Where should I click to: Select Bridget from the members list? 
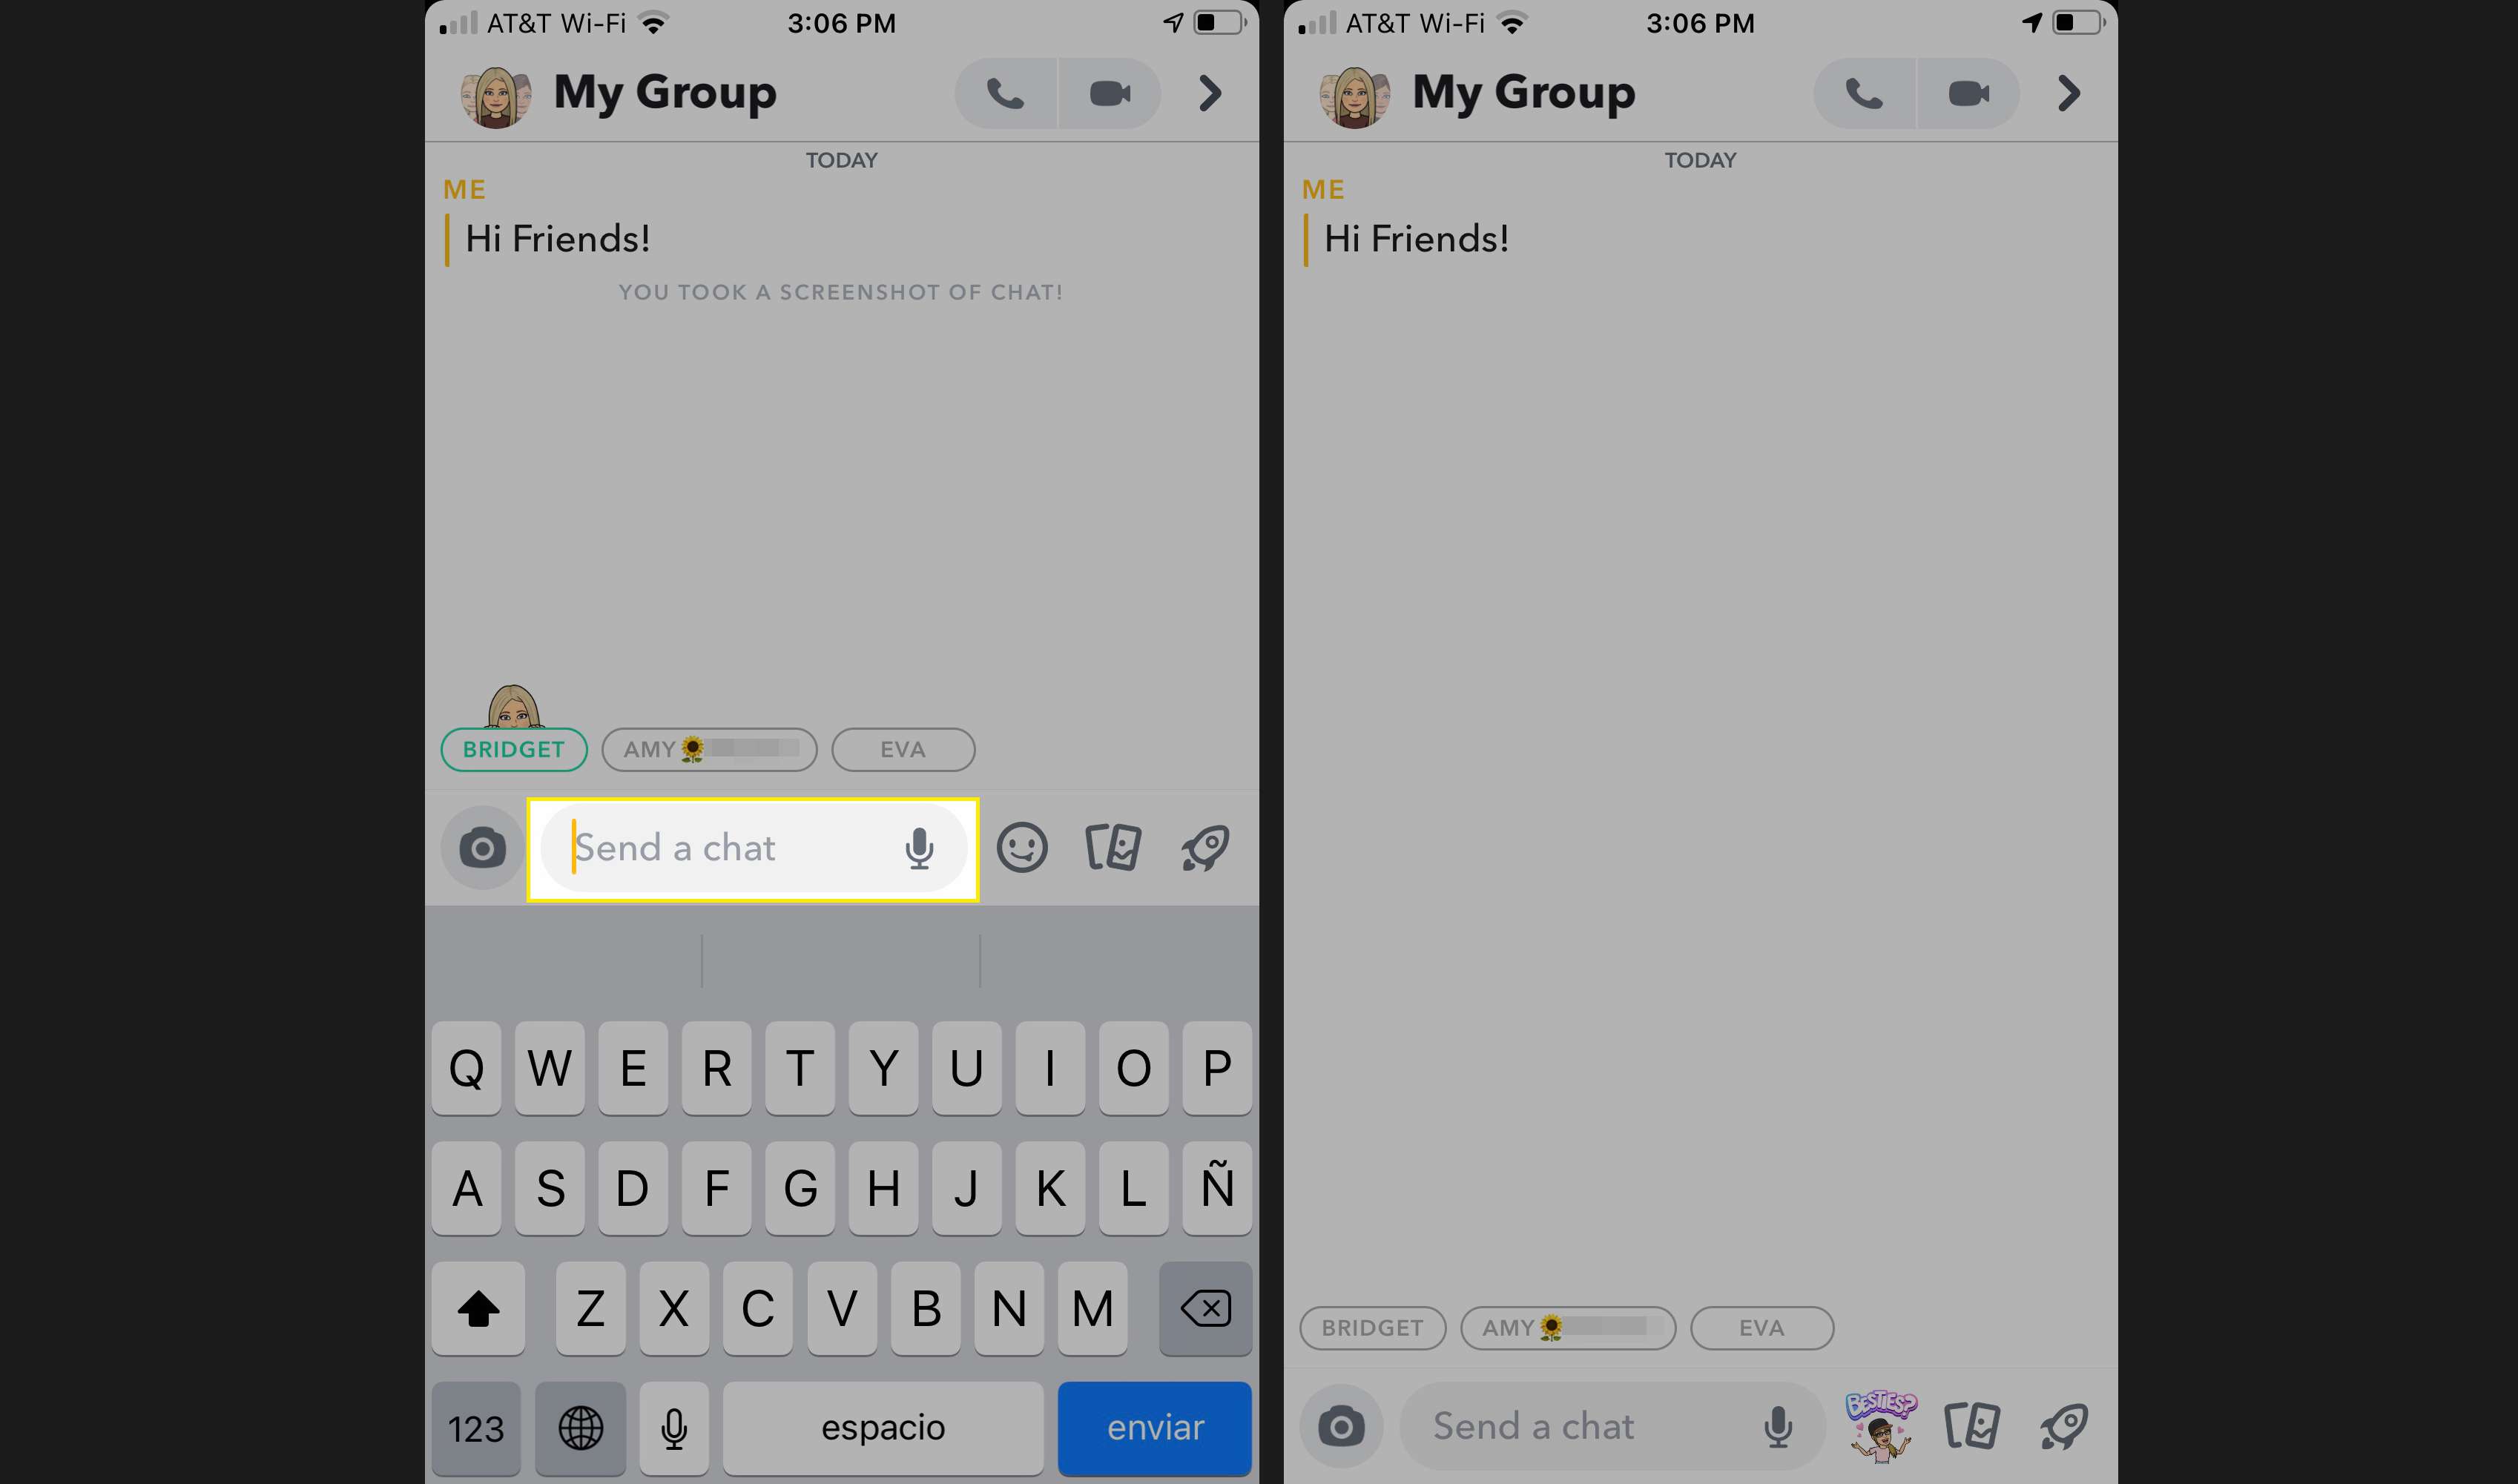coord(512,749)
